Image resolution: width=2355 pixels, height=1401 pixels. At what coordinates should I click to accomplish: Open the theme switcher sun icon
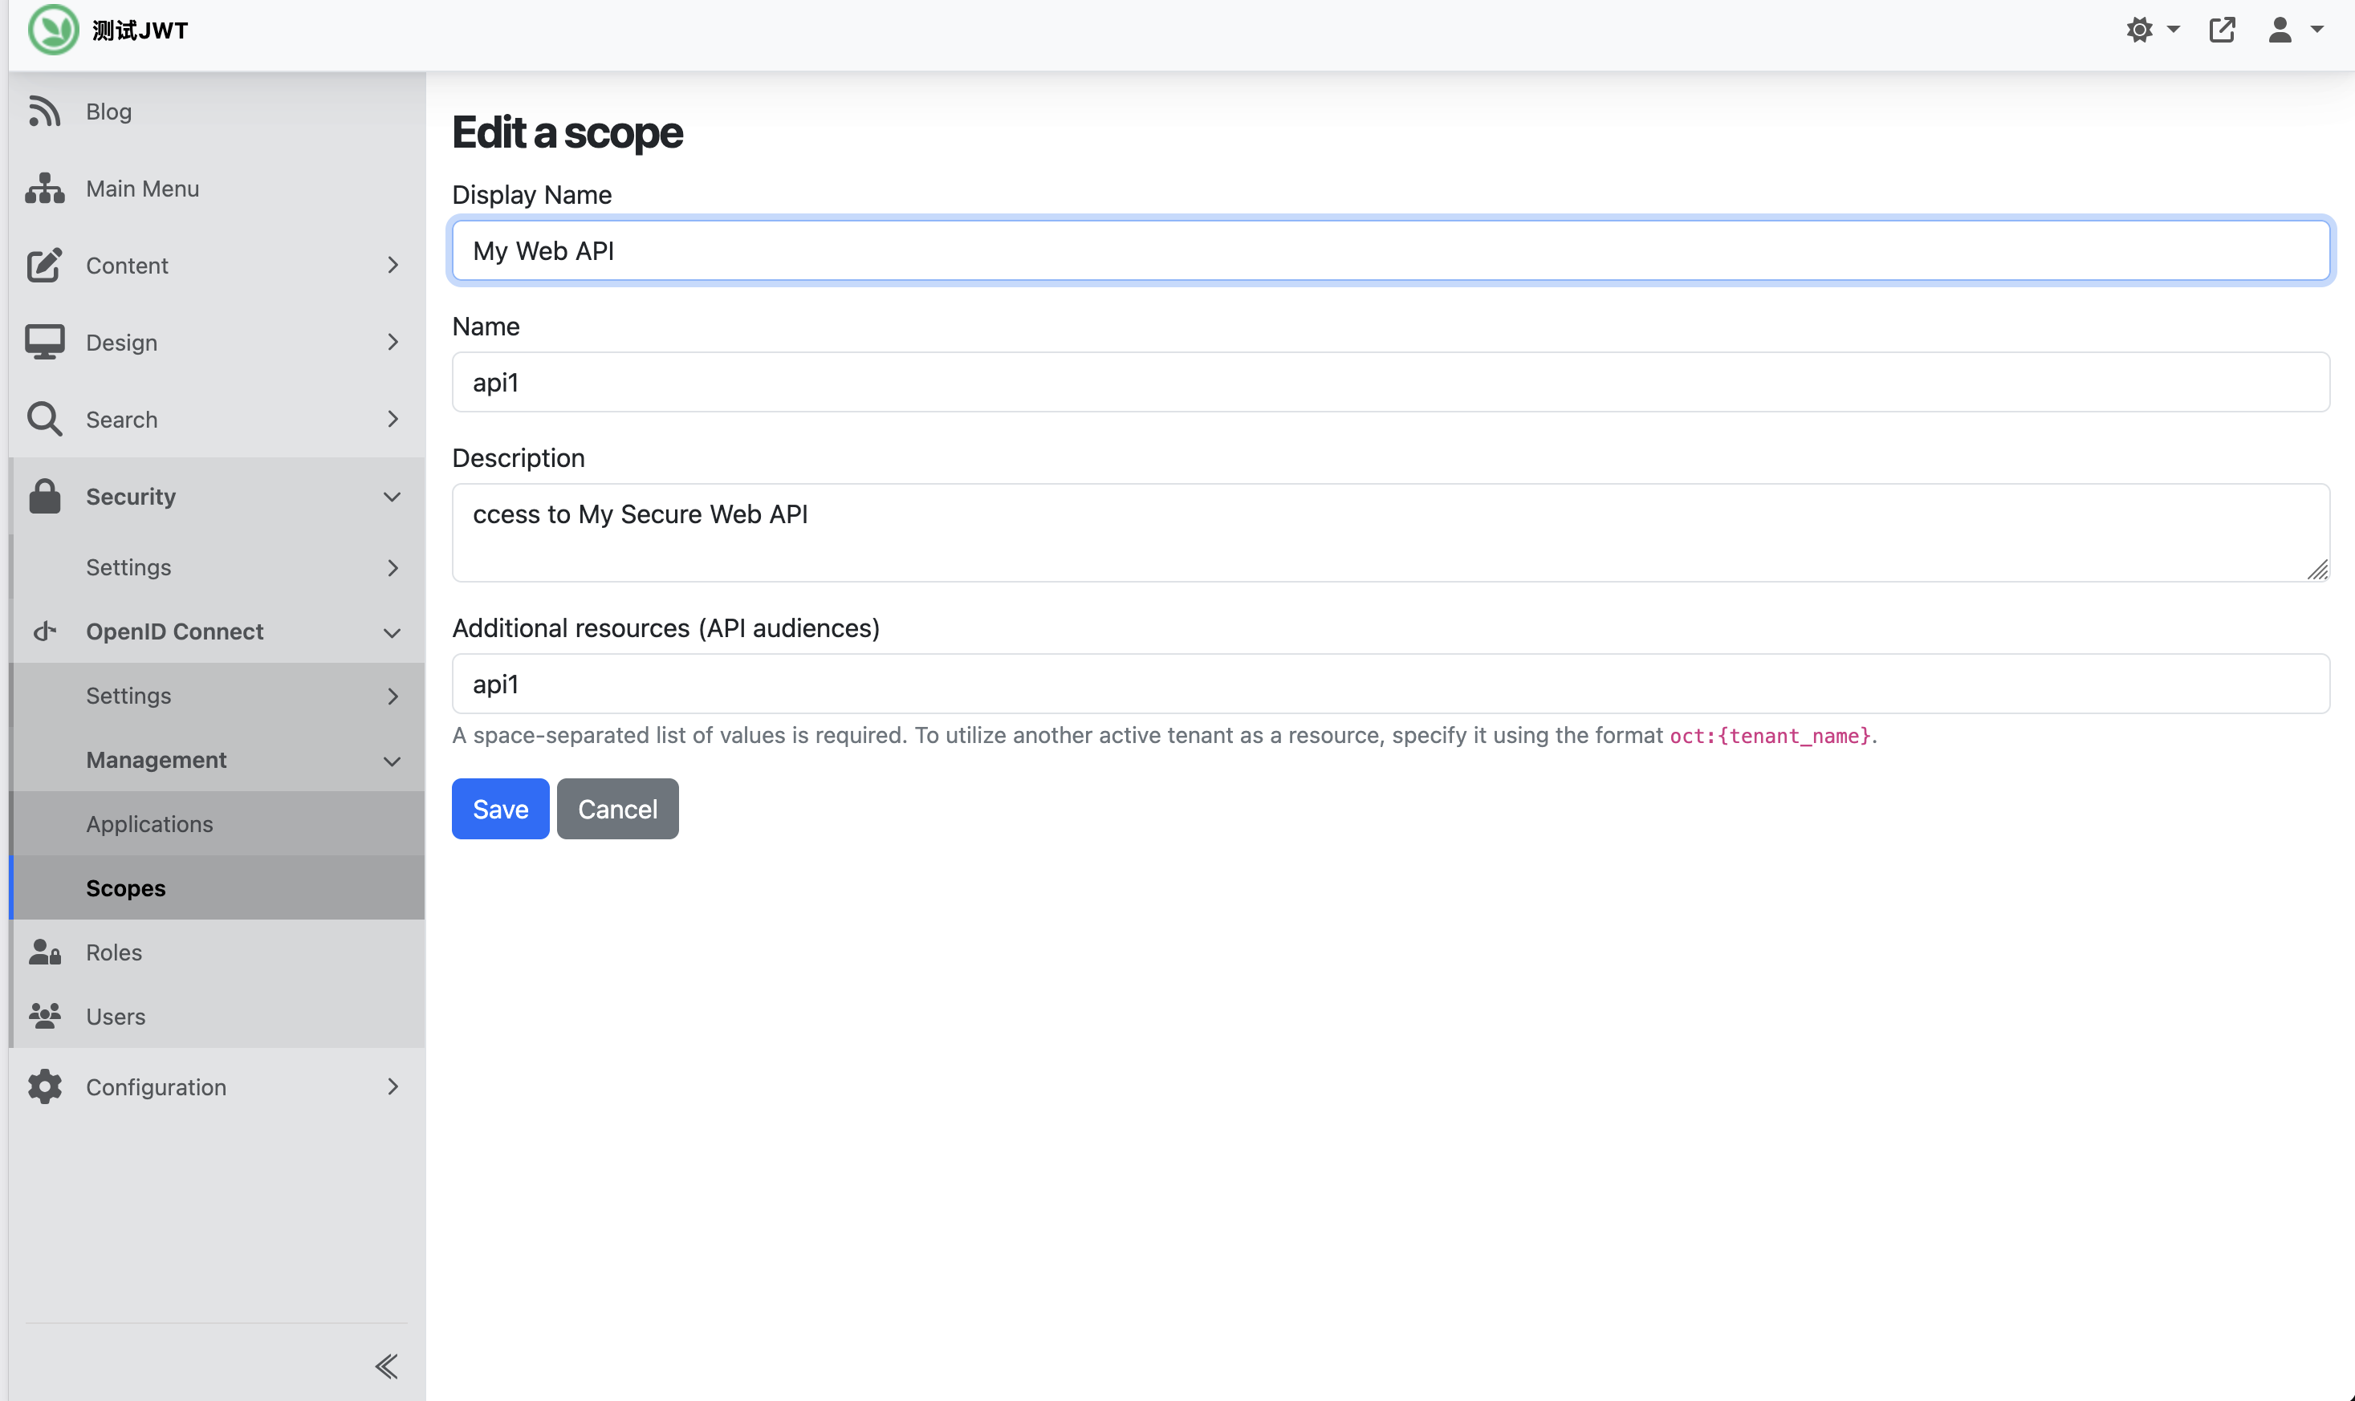tap(2140, 29)
